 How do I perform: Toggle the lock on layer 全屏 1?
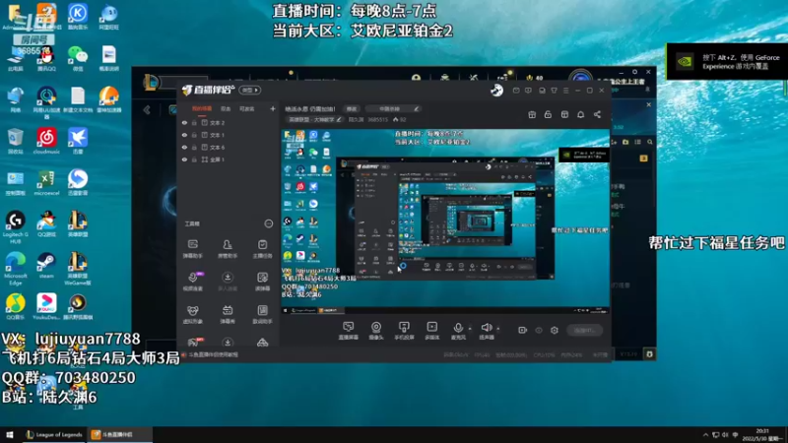tap(194, 159)
